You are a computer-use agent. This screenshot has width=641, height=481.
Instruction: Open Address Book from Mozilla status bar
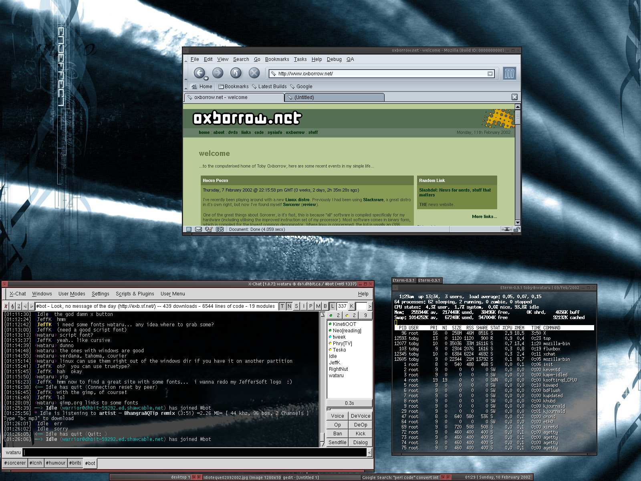220,229
